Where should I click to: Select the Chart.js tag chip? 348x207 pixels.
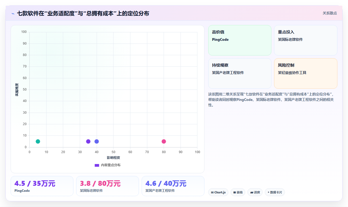(218, 192)
